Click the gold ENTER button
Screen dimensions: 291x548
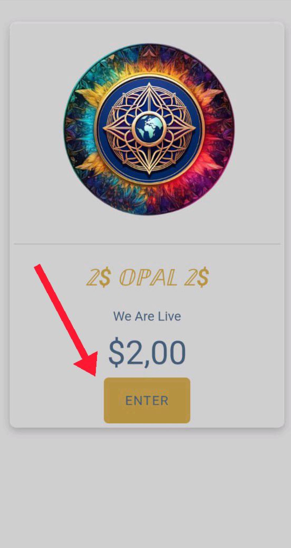(x=147, y=400)
